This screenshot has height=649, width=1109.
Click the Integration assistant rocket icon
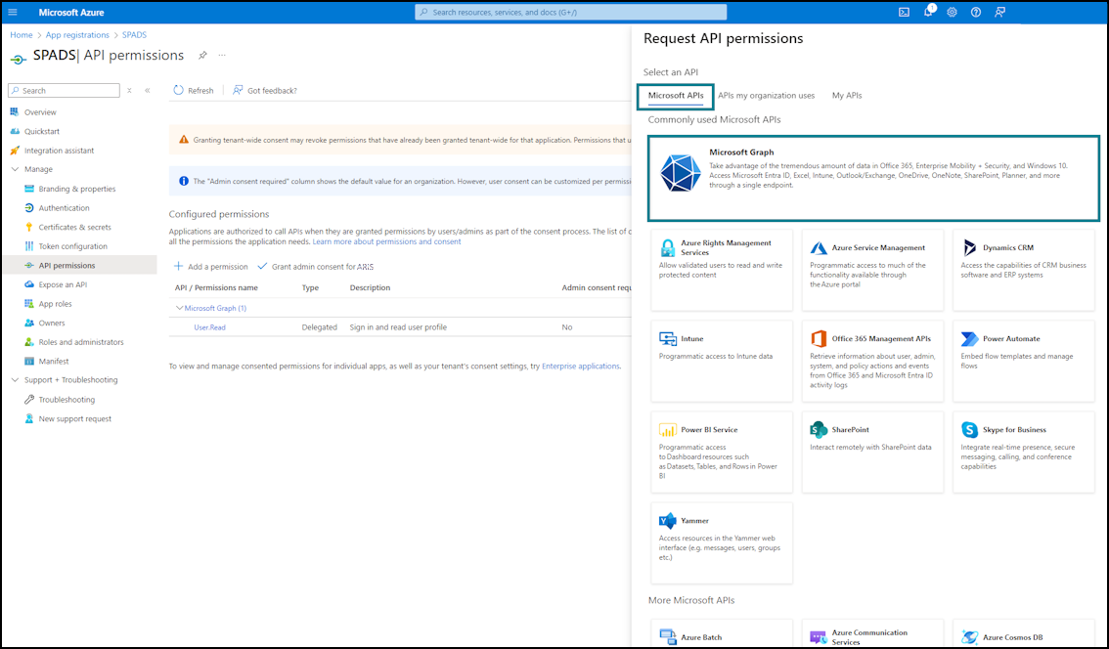(14, 150)
